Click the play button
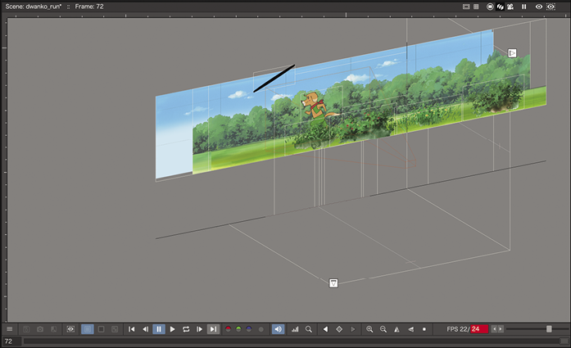The width and height of the screenshot is (571, 348). coord(172,329)
